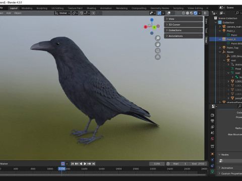
Task: Click the blue Z axis gizmo ball
Action: 152,20
